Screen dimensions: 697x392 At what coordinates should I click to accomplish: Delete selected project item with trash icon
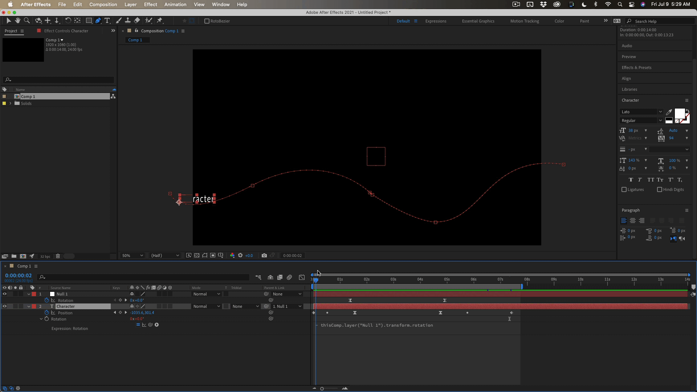(x=58, y=256)
